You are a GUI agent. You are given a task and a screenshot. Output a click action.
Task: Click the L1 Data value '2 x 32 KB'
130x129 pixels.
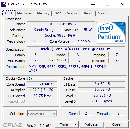[x=102, y=84]
